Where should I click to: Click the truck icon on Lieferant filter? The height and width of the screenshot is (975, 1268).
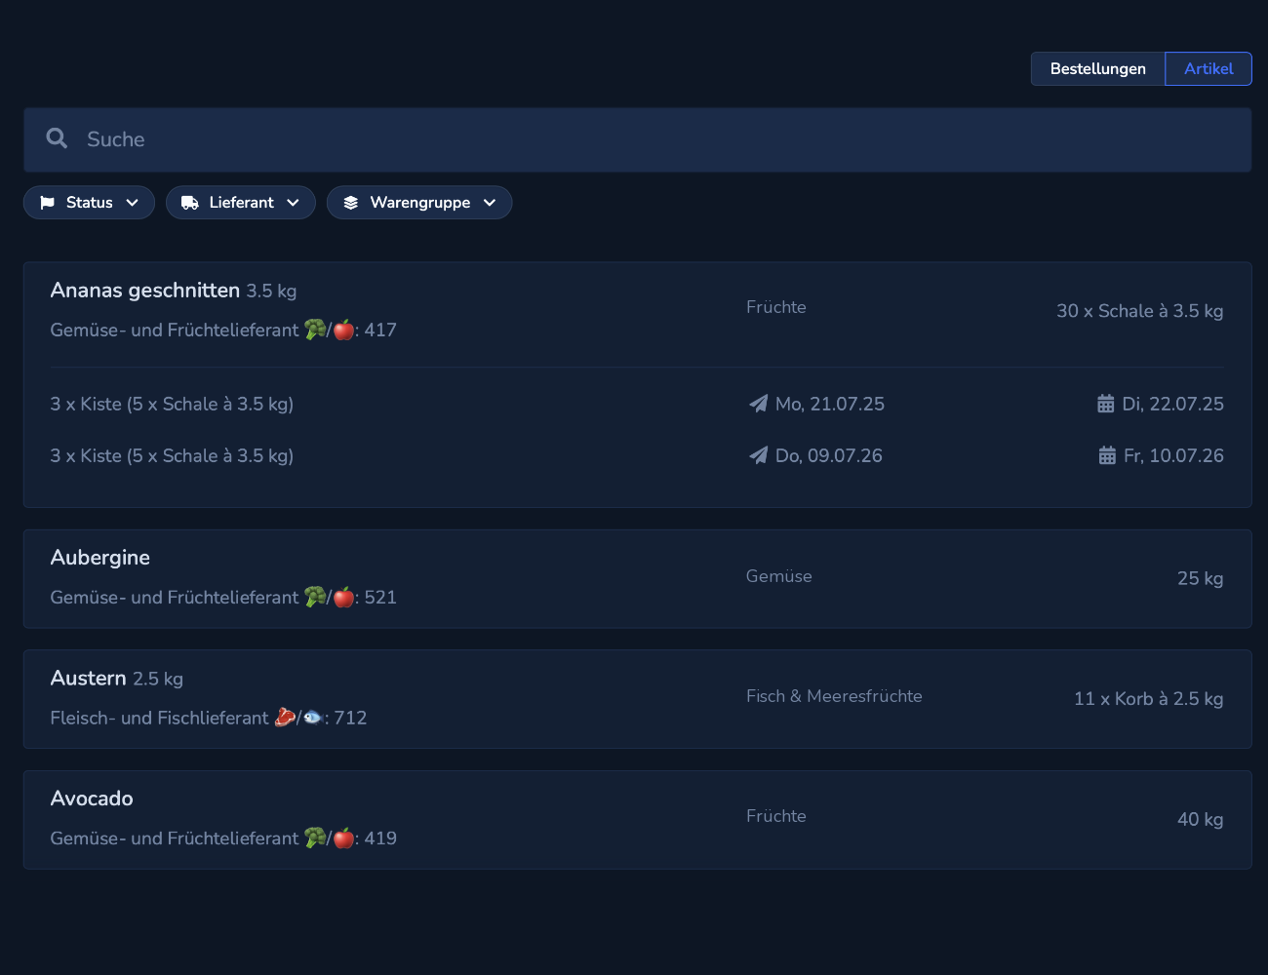tap(190, 203)
